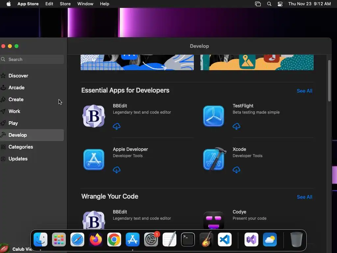Image resolution: width=337 pixels, height=253 pixels.
Task: Open the Apple Developer title text
Action: tap(130, 149)
